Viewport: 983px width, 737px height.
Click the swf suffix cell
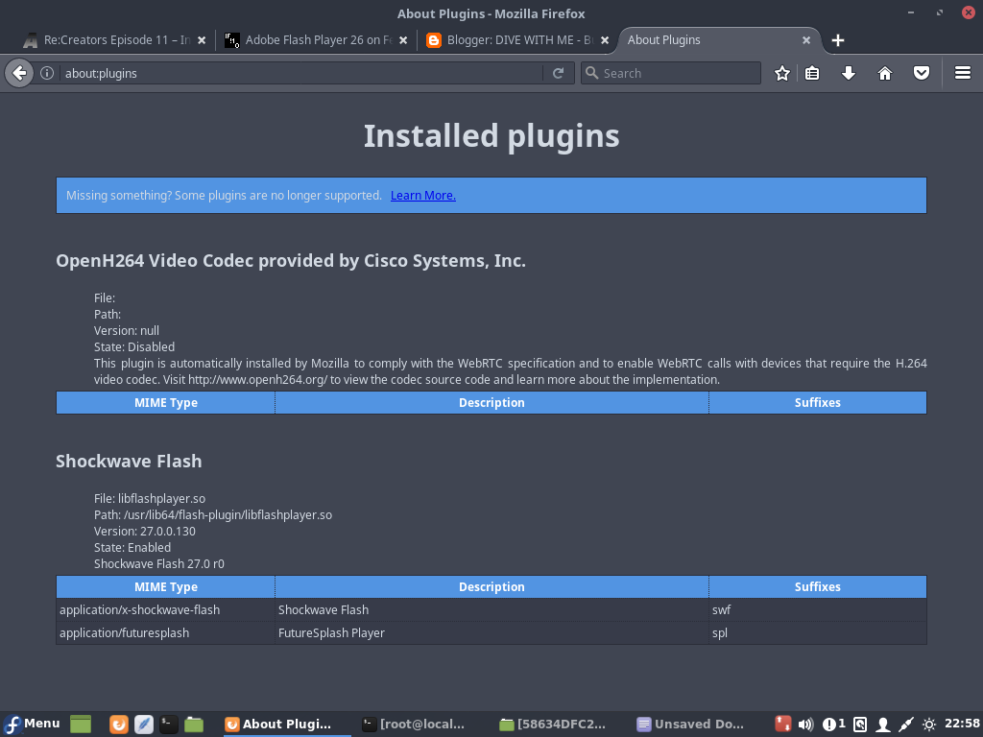(x=818, y=609)
